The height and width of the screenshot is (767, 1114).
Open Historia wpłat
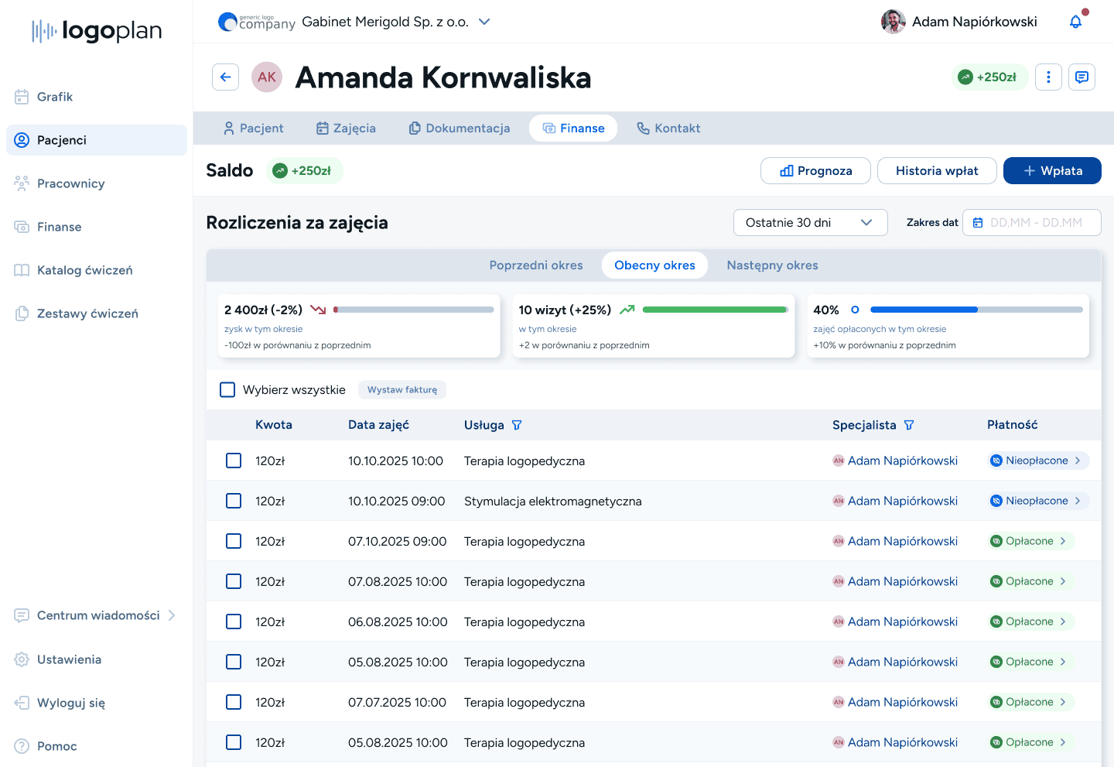[936, 171]
